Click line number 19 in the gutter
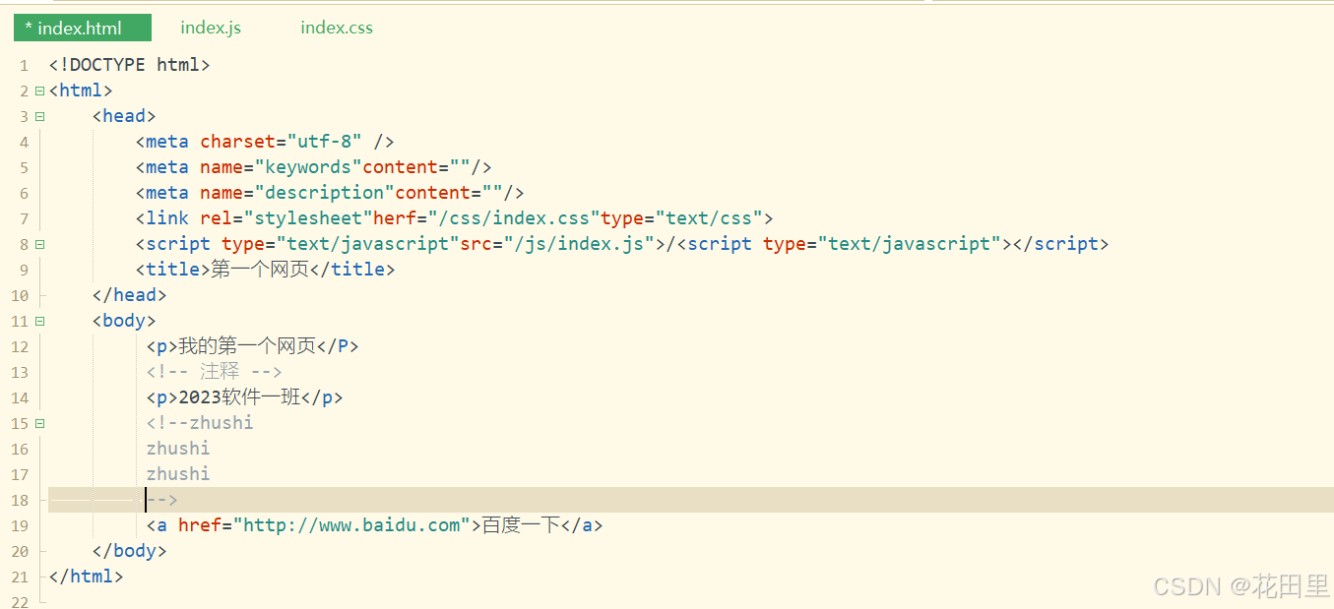This screenshot has width=1334, height=609. pyautogui.click(x=21, y=526)
